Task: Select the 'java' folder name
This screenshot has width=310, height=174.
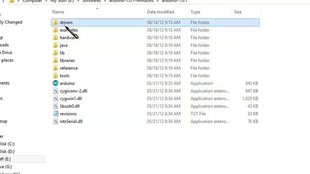Action: tap(63, 45)
